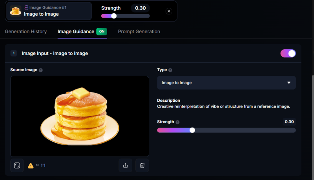Switch to Generation History tab
This screenshot has width=314, height=180.
coord(26,31)
